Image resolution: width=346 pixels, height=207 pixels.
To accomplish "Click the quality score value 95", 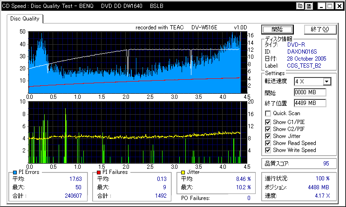I will coord(326,164).
